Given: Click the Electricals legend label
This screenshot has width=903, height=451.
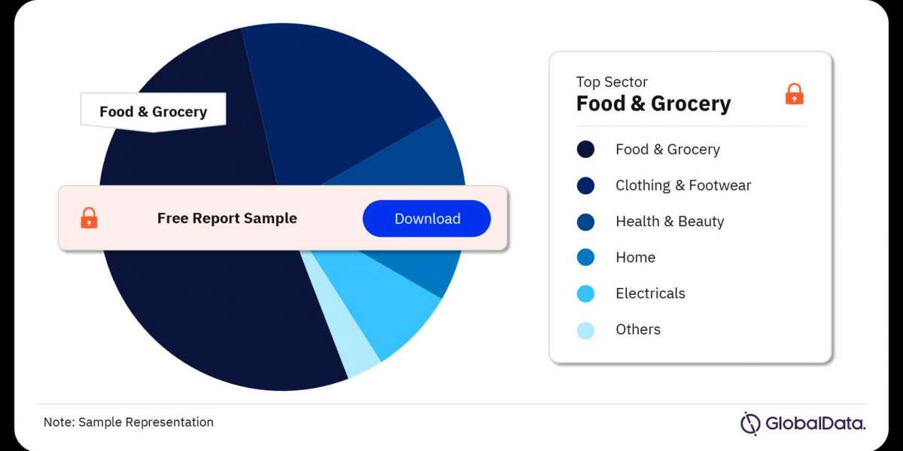Looking at the screenshot, I should pyautogui.click(x=650, y=294).
